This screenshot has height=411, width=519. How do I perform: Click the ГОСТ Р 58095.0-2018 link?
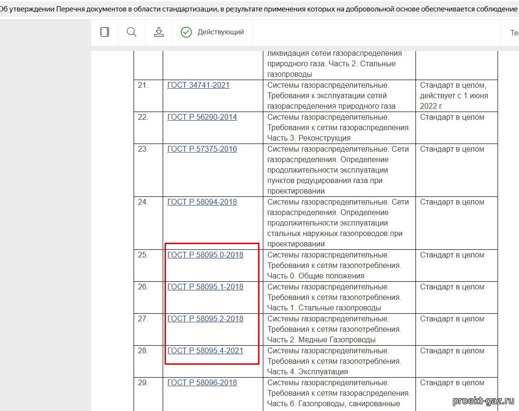coord(205,255)
